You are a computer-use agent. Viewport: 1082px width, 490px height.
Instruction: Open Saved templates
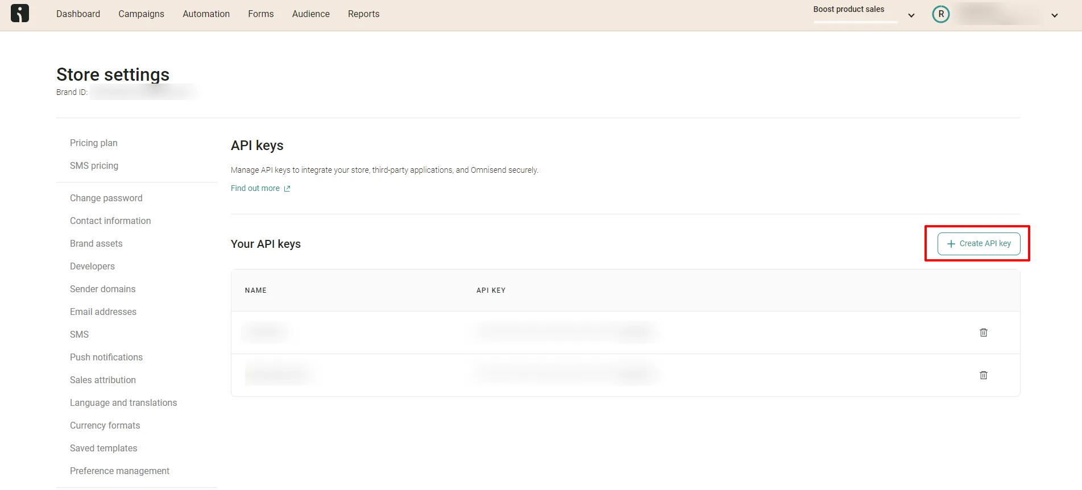click(103, 448)
